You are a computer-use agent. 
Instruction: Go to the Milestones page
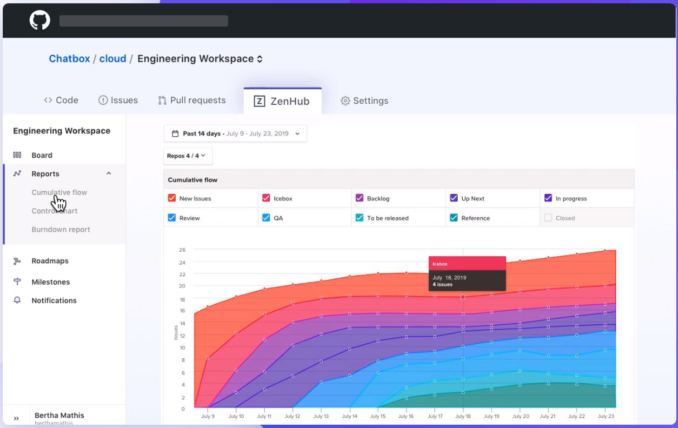coord(51,282)
